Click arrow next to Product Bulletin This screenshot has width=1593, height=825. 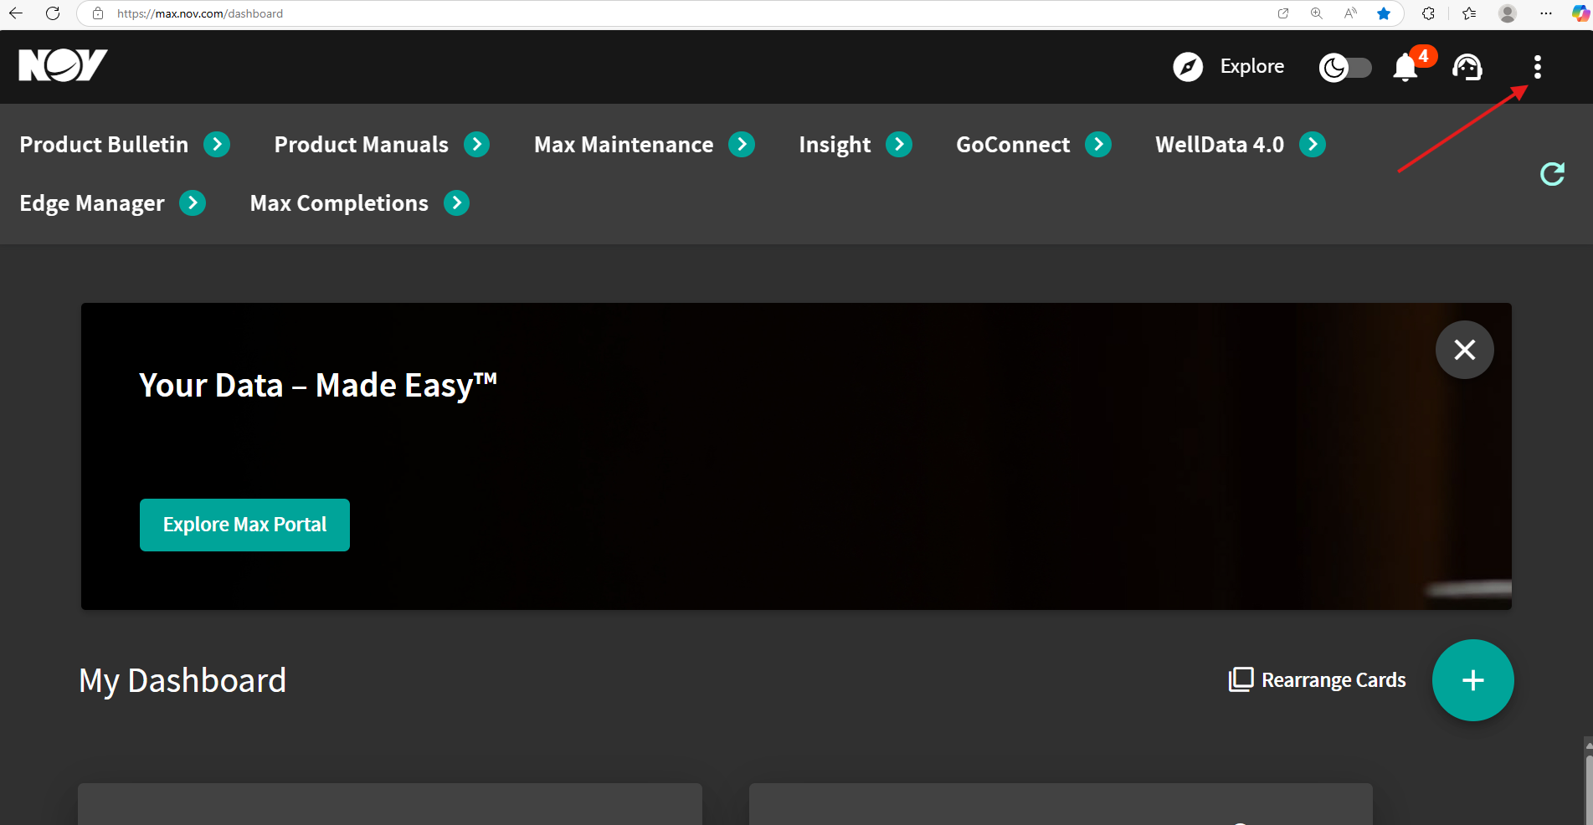[x=217, y=145]
